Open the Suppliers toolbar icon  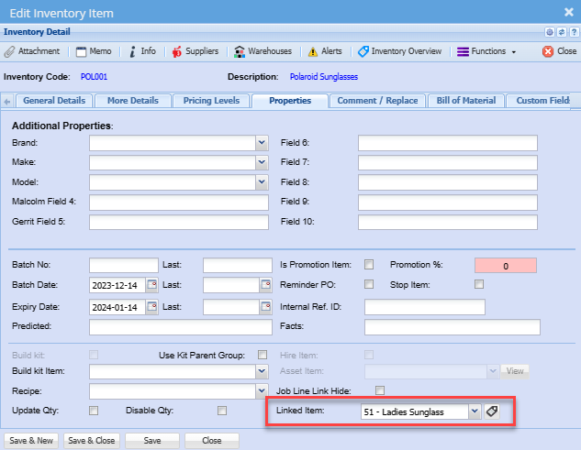click(177, 51)
